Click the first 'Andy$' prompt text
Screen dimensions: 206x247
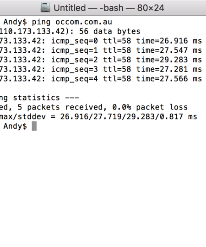tap(15, 22)
